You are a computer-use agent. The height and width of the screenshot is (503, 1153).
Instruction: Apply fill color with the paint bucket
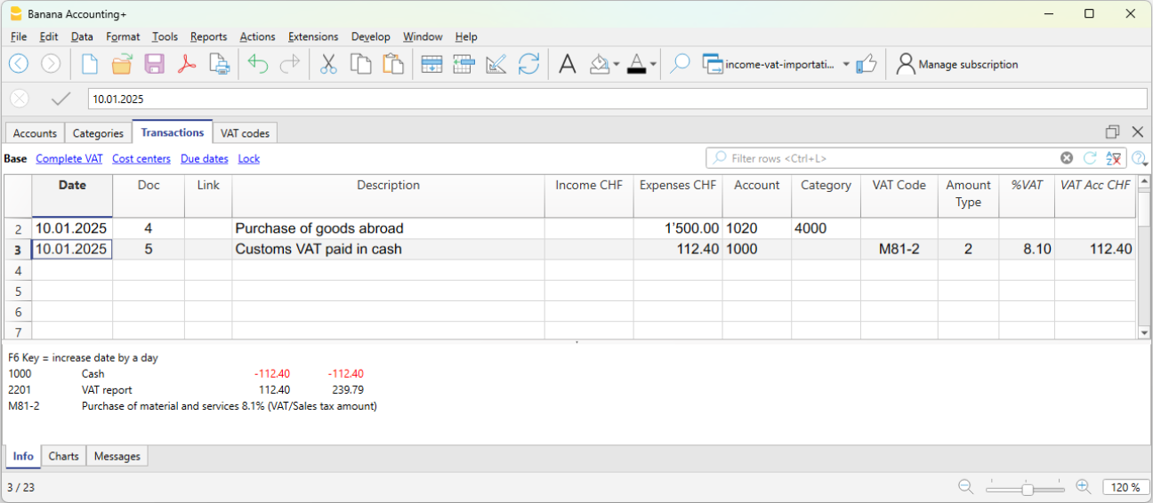point(600,64)
